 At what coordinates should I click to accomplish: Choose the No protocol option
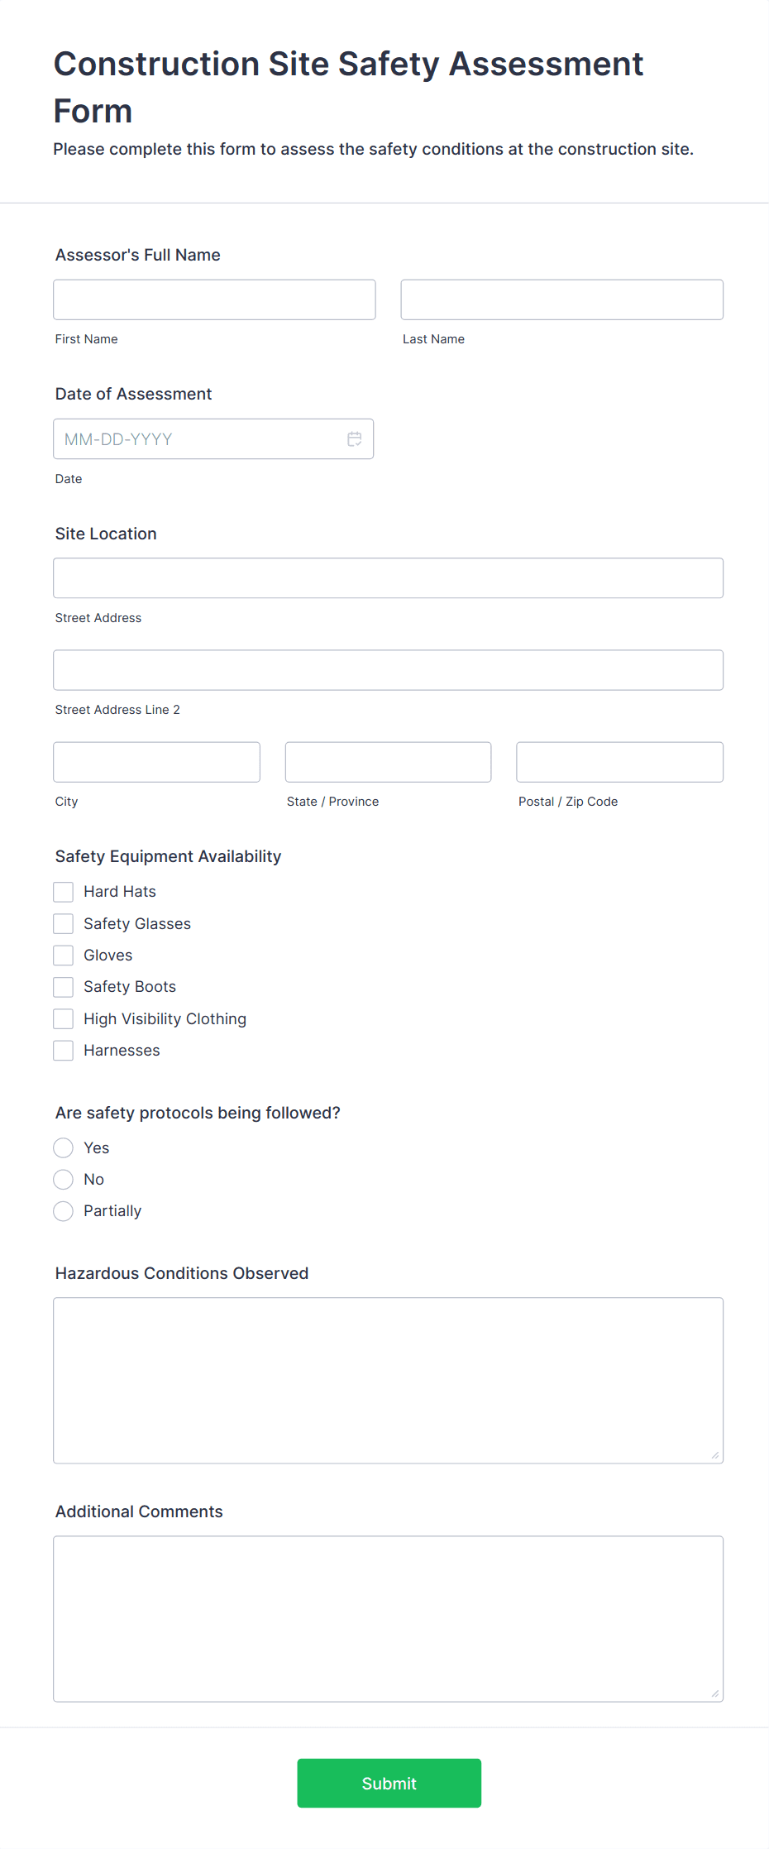63,1179
